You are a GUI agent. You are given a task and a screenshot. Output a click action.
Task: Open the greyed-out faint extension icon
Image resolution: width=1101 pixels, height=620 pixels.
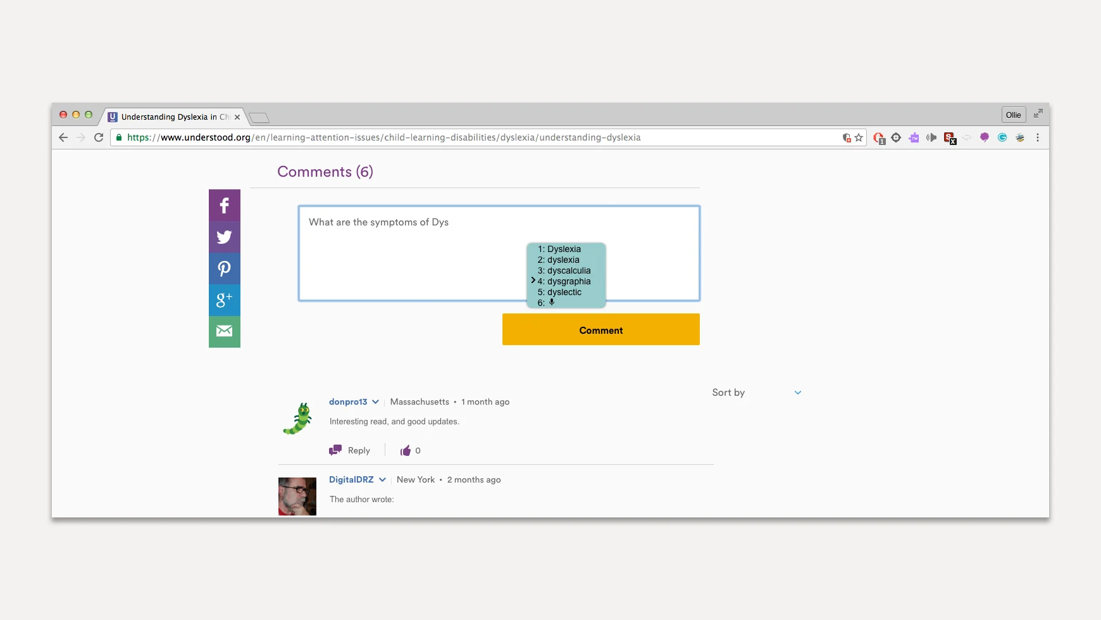coord(967,137)
